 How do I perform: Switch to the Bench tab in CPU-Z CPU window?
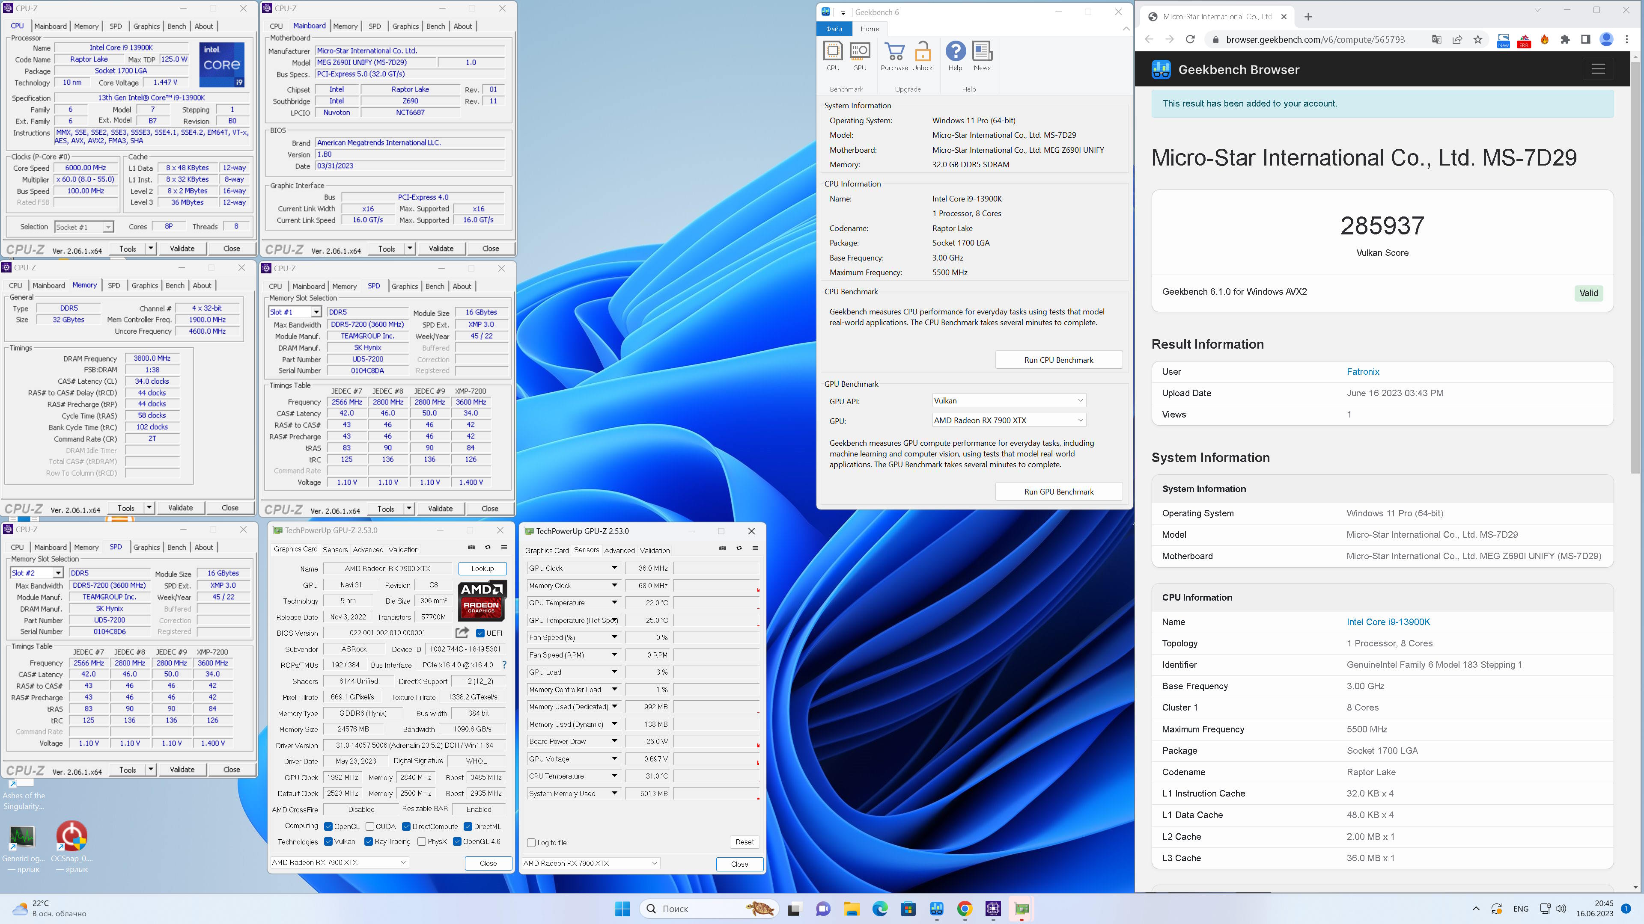(177, 26)
